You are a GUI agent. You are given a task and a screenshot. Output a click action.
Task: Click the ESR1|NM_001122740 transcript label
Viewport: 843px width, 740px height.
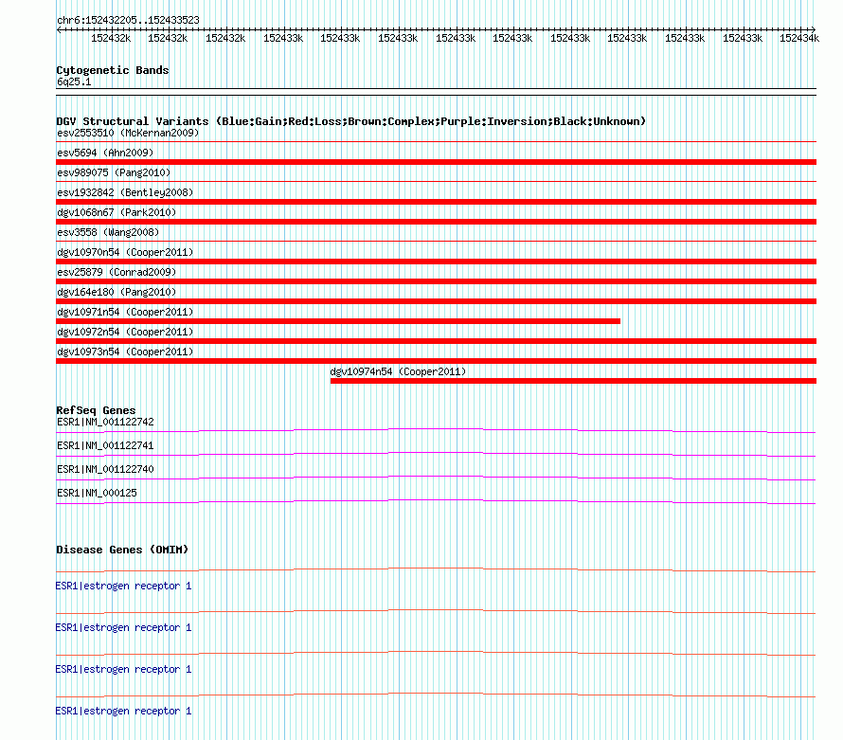click(x=105, y=470)
